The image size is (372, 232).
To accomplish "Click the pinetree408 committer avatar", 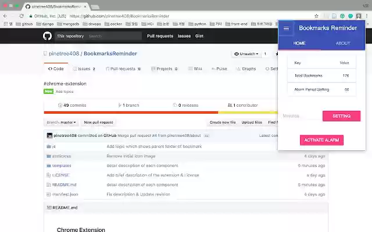I will coord(49,136).
